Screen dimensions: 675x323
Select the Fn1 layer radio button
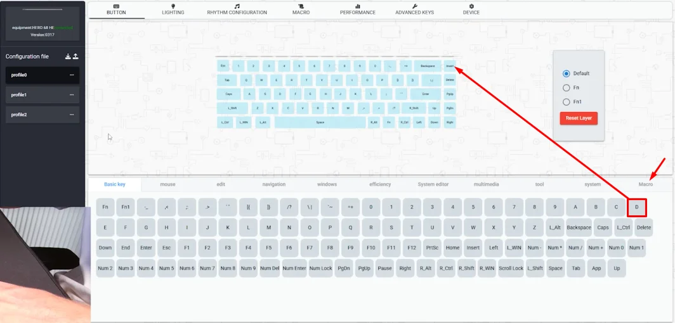point(566,102)
